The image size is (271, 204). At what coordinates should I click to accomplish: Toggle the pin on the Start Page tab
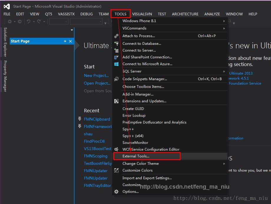tap(65, 41)
